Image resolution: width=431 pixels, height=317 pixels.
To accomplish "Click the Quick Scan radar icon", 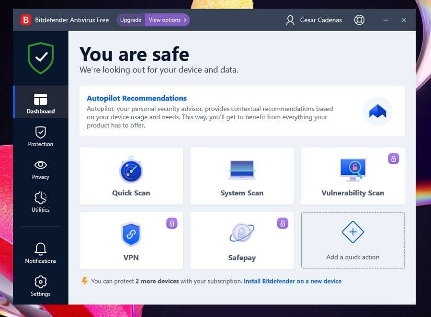I will click(x=131, y=170).
